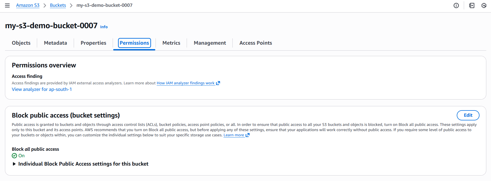Click Info link next to bucket name
Viewport: 491px width, 181px height.
coord(104,27)
